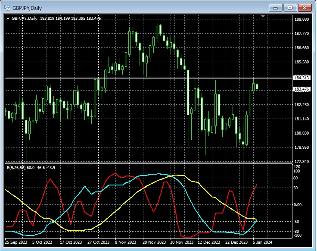Viewport: 317px width, 251px height.
Task: Maximize the GBPJPY chart window
Action: (290, 7)
